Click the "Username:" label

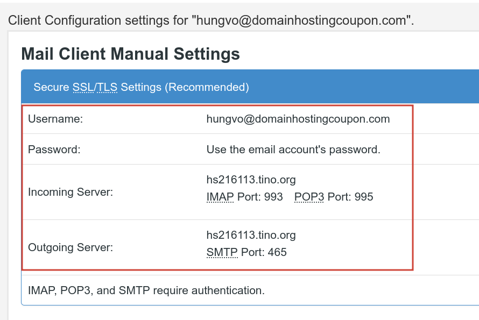(55, 119)
